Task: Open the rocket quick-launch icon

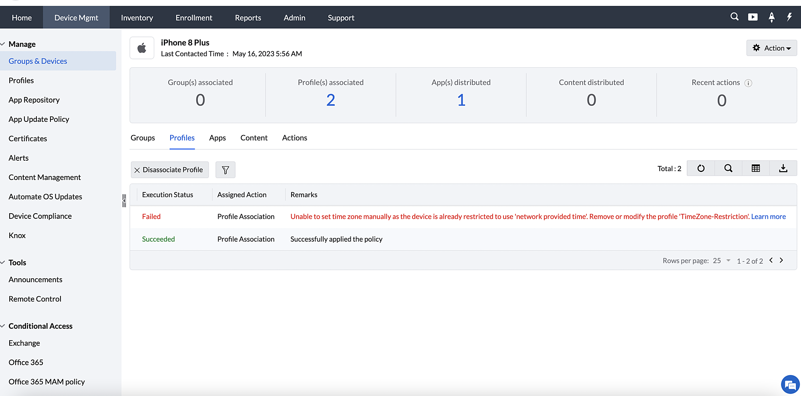Action: point(771,17)
